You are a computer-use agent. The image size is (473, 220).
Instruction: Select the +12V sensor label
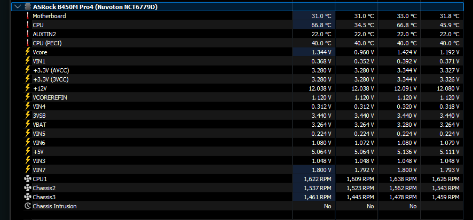(x=40, y=88)
